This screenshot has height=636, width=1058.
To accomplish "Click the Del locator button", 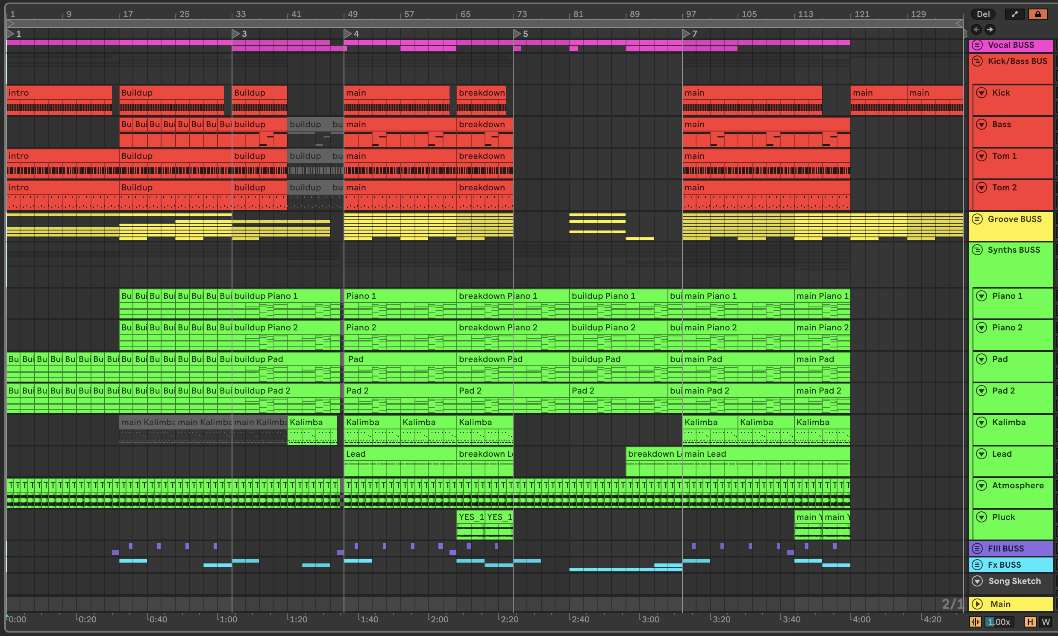I will (983, 14).
